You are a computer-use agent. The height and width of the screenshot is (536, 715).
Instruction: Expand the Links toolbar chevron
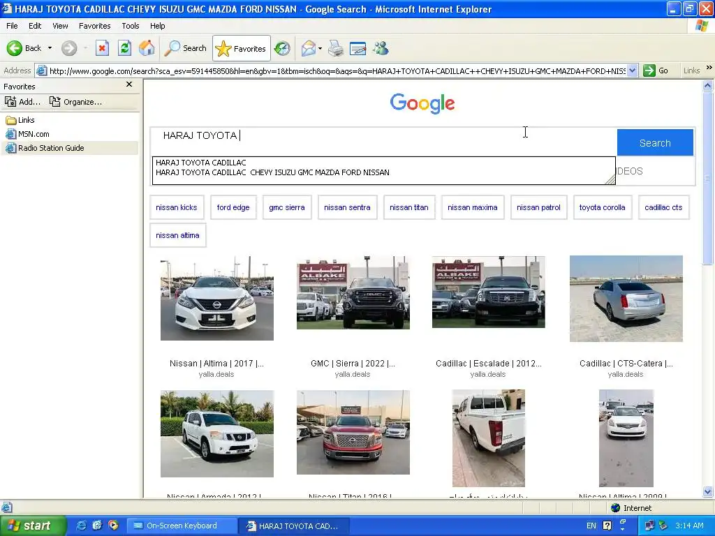(709, 68)
